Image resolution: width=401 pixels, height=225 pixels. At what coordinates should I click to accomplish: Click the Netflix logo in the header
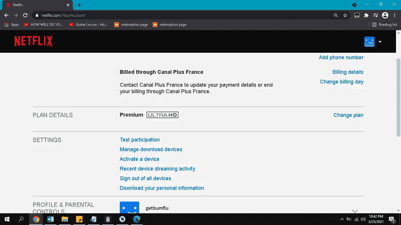coord(33,41)
